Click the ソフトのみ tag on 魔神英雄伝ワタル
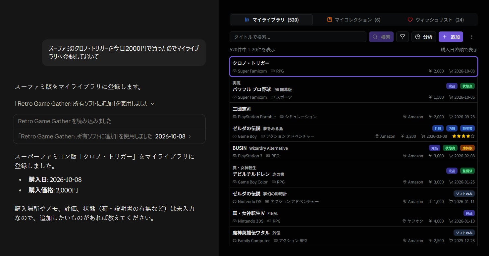This screenshot has width=489, height=256. (x=464, y=233)
